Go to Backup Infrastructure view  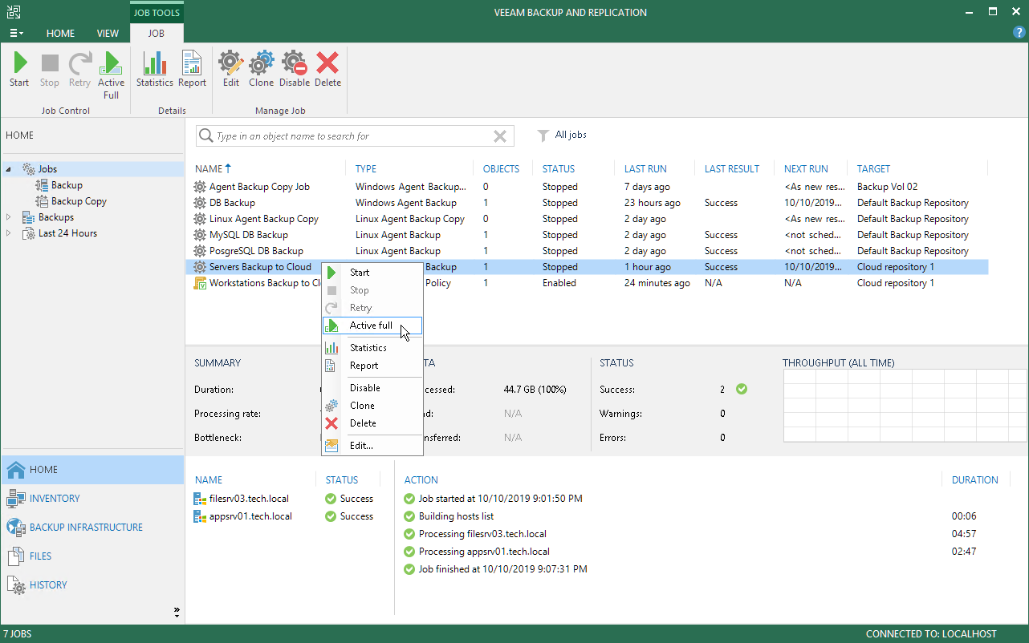coord(86,528)
